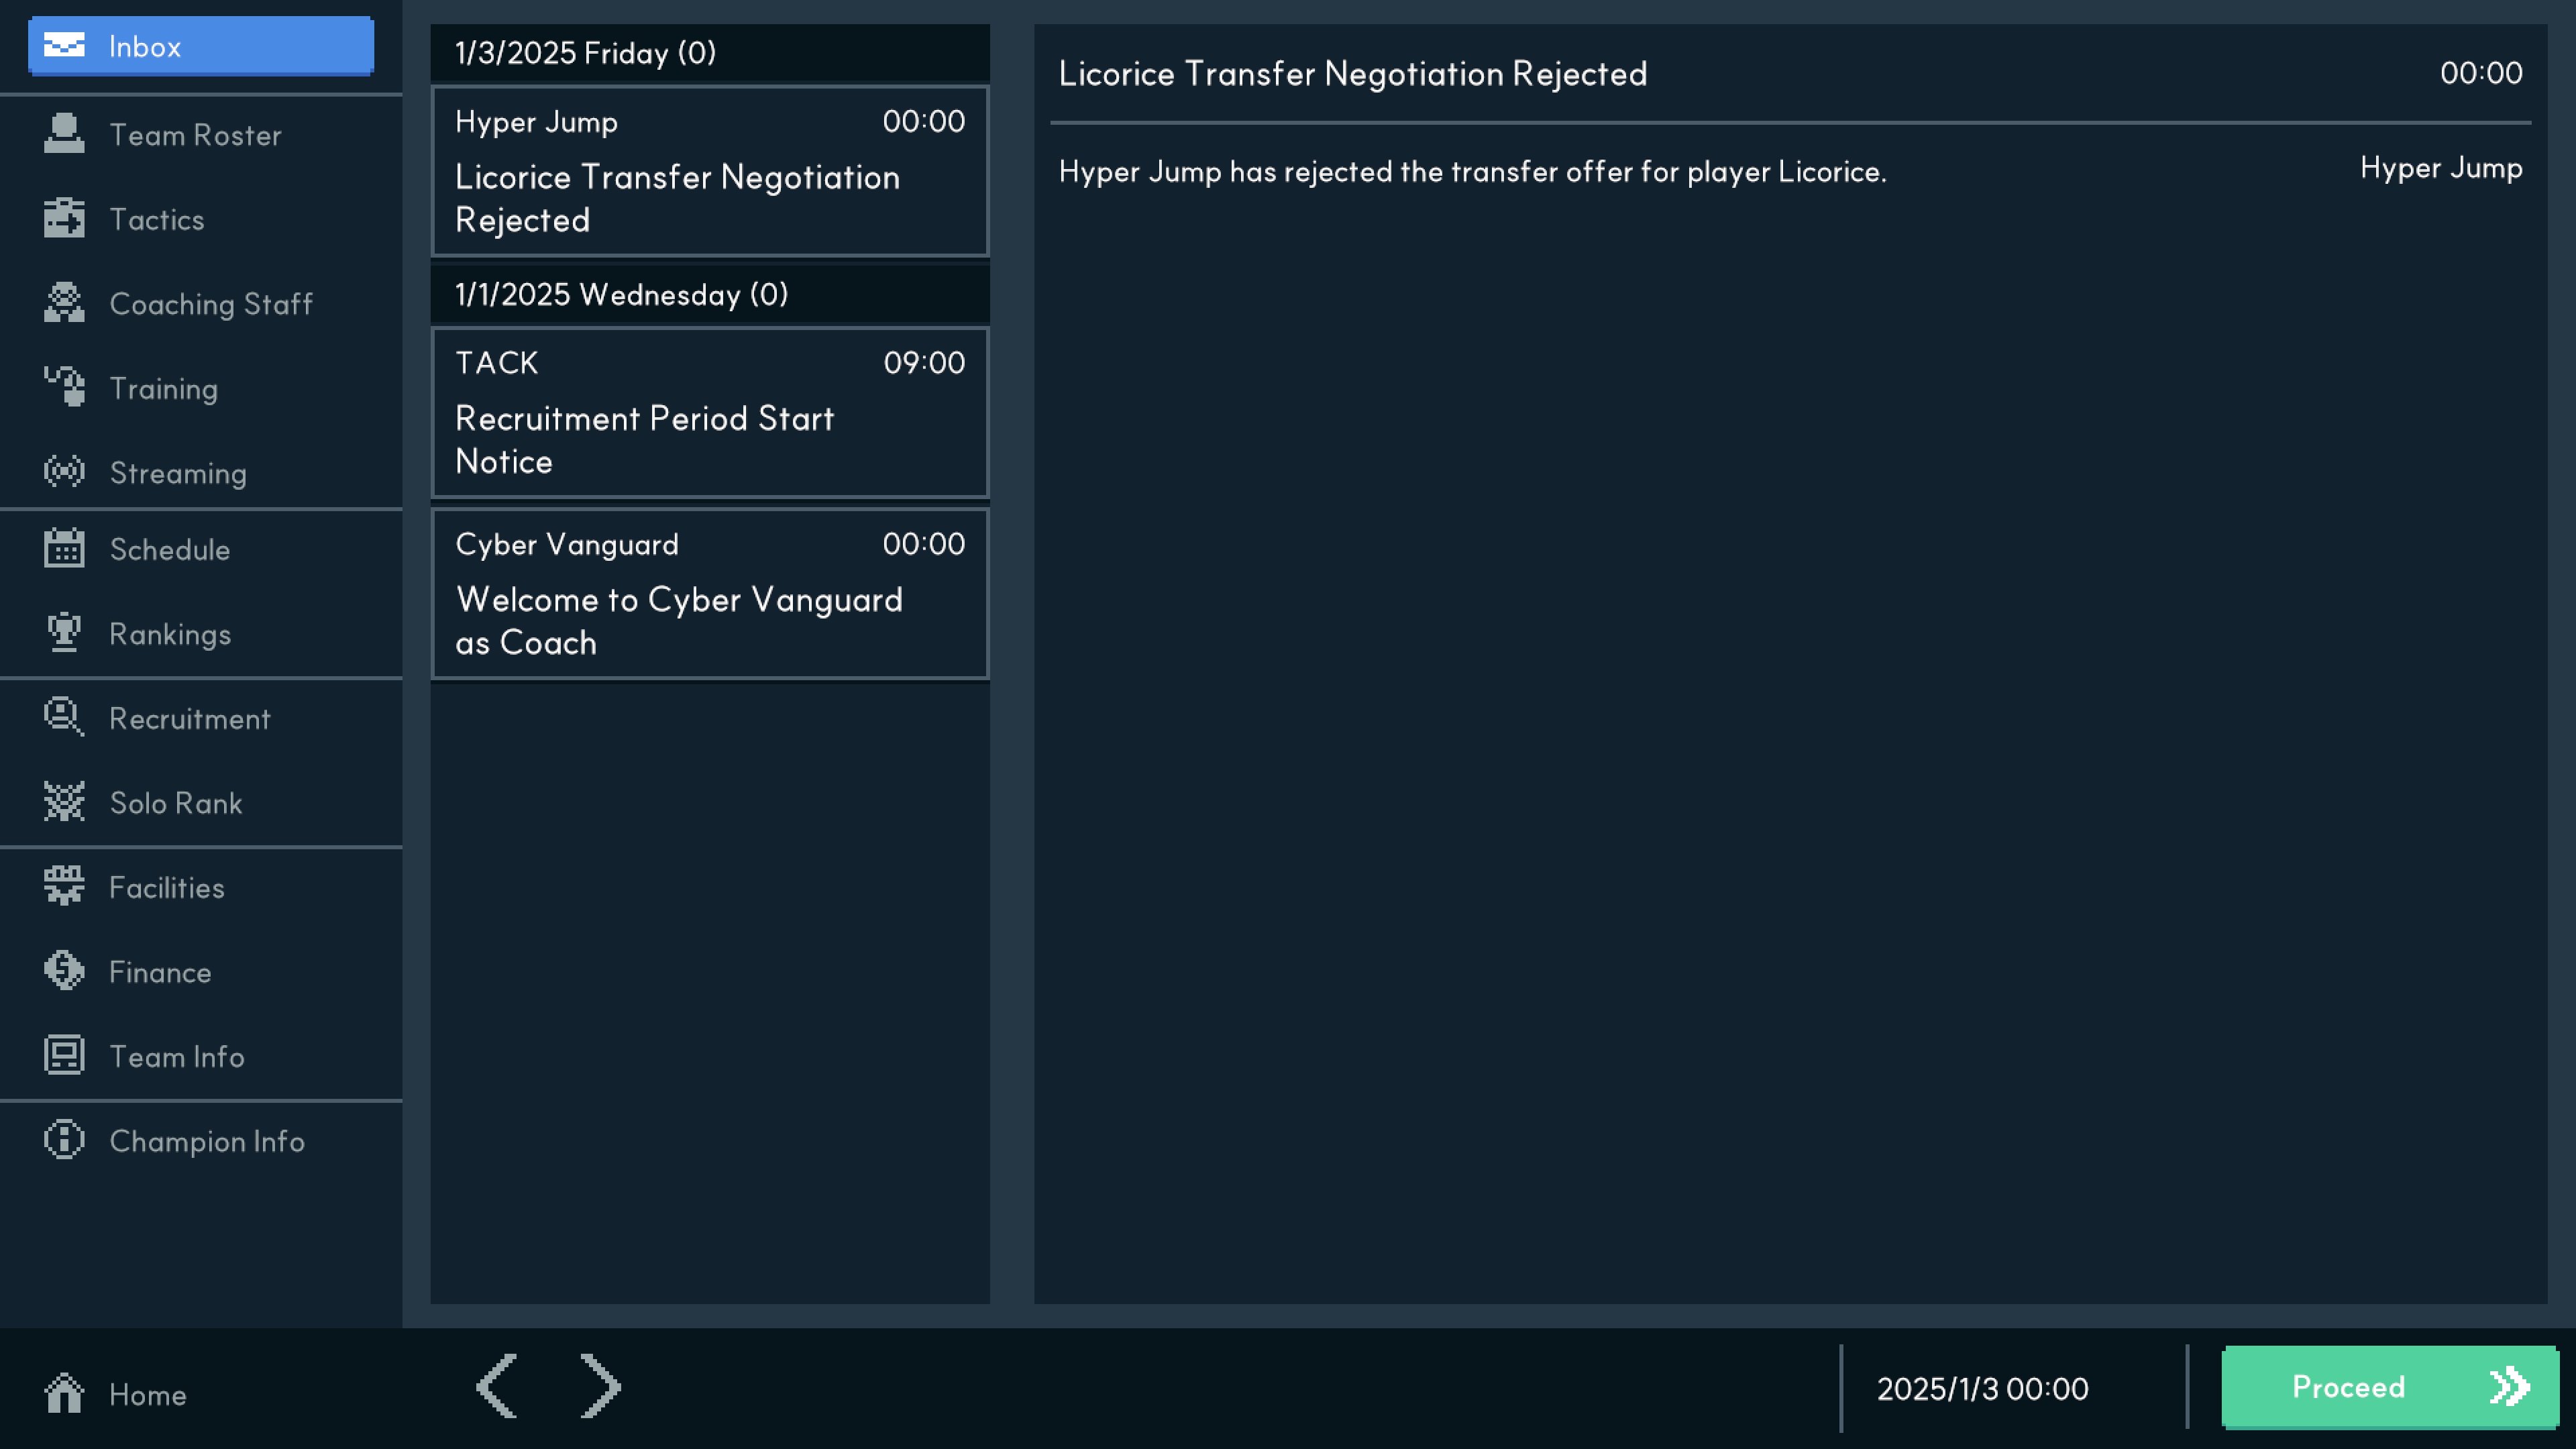Open Tactics via its briefcase icon
2576x1449 pixels.
(64, 218)
